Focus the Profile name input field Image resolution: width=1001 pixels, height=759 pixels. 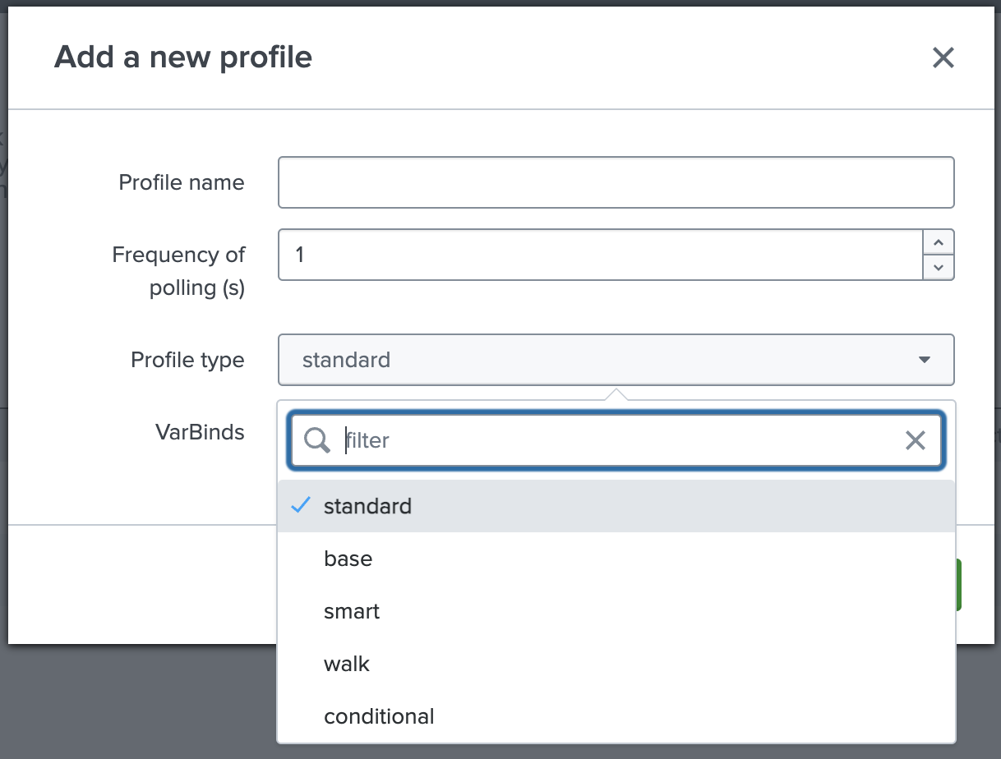tap(616, 182)
